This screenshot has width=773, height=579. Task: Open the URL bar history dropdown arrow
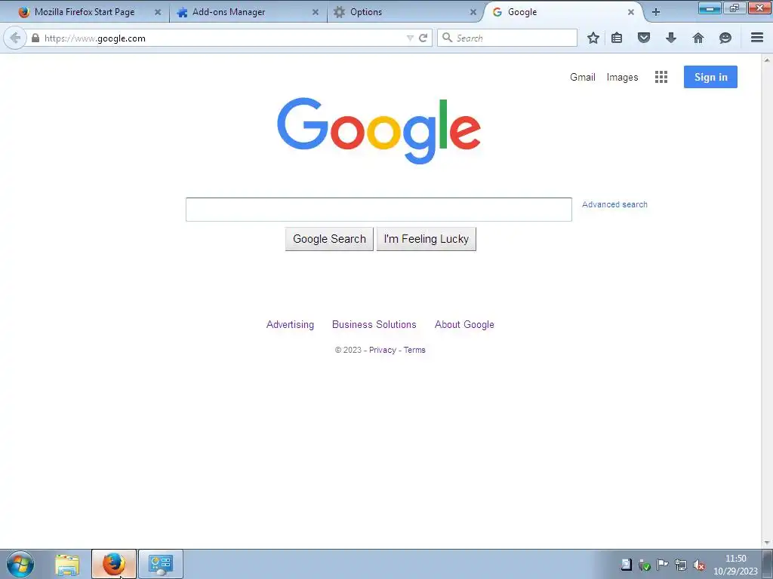click(410, 38)
